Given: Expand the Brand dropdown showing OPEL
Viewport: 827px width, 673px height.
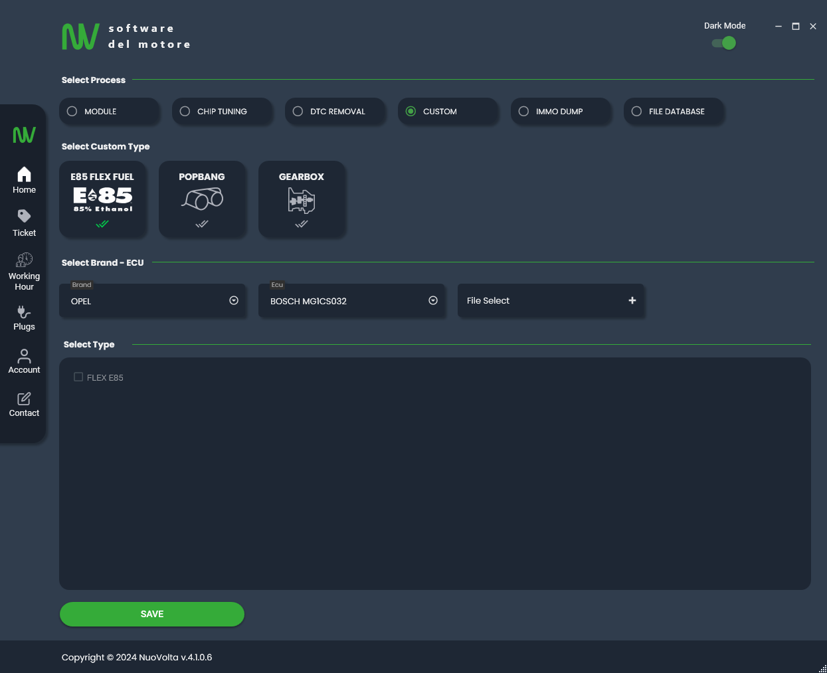Looking at the screenshot, I should pos(234,301).
